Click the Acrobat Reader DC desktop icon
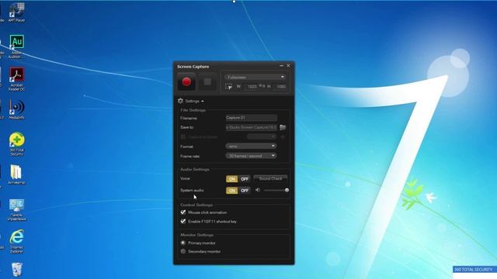This screenshot has width=497, height=279. [x=16, y=79]
